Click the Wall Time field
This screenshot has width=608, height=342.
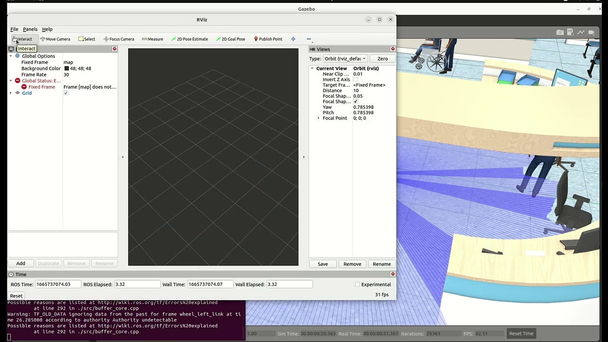(x=210, y=285)
